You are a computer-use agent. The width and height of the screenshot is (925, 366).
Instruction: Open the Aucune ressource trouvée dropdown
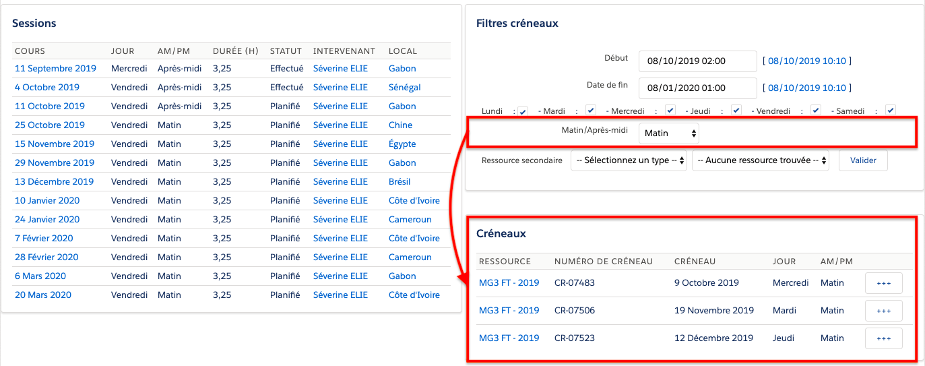(x=760, y=160)
